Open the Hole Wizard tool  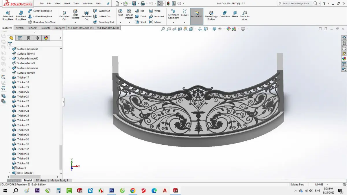[x=75, y=14]
